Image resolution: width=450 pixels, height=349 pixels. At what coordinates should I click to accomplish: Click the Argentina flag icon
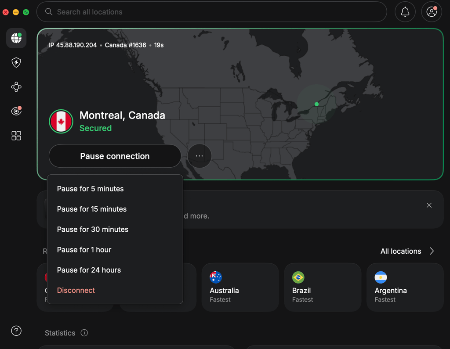(x=381, y=277)
